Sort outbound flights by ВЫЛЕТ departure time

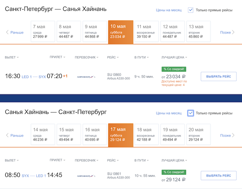coord(12,57)
